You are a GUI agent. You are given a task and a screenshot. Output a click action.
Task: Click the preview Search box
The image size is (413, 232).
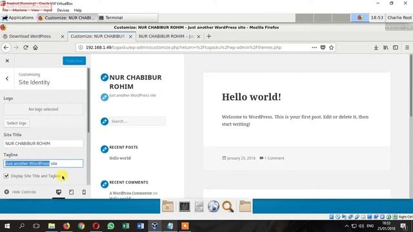tap(137, 121)
